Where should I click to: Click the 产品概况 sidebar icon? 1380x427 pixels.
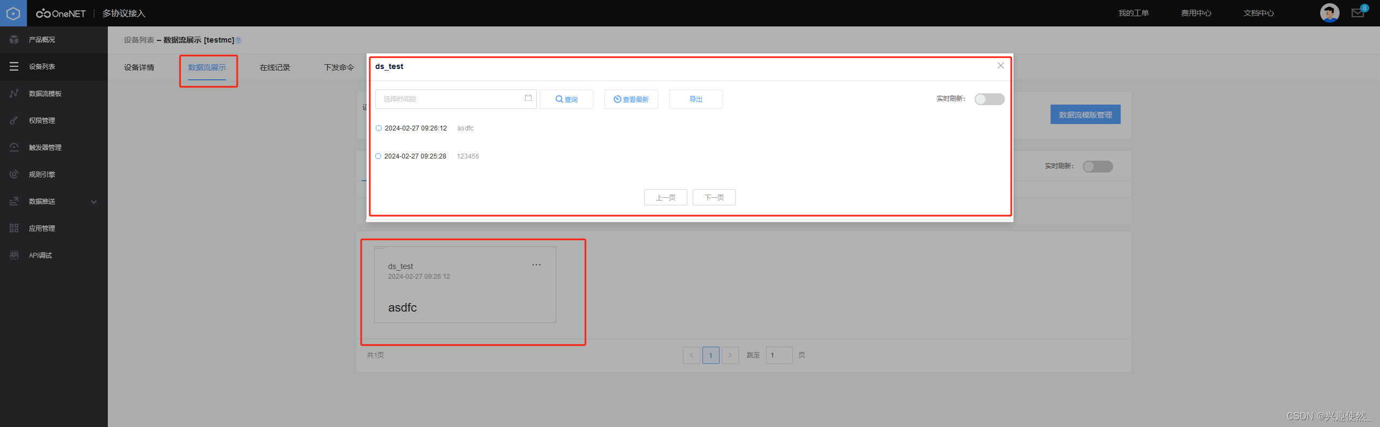14,40
